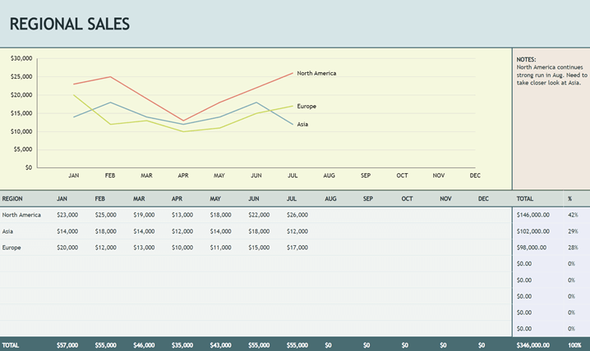Select the January total $57,000 cell
Viewport: 590px width, 351px height.
[67, 345]
